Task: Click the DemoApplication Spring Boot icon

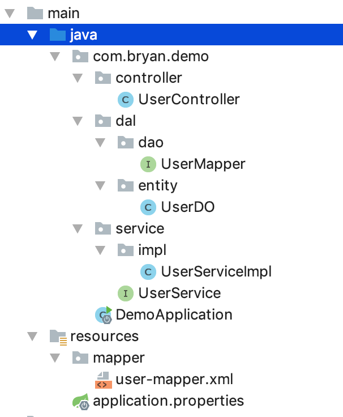Action: (x=104, y=315)
